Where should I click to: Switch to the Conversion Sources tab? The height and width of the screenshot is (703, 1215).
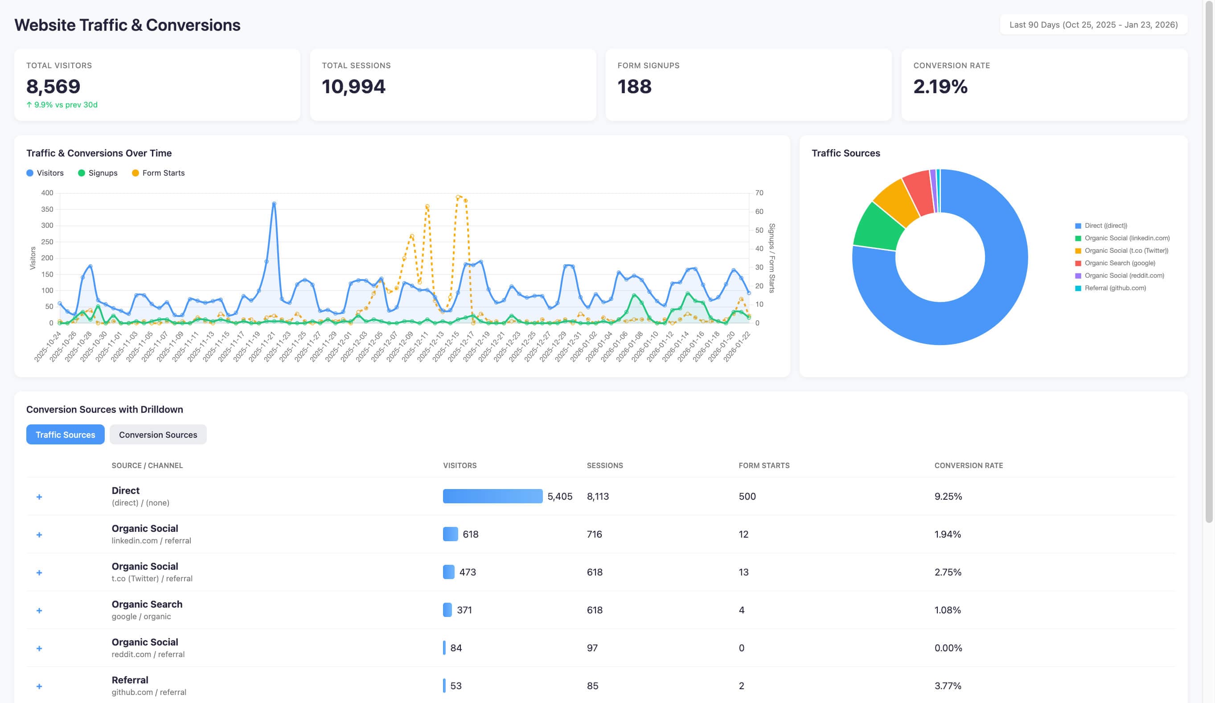tap(158, 435)
